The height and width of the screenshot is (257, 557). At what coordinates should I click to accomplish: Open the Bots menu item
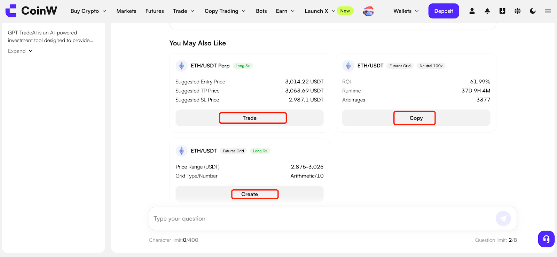pyautogui.click(x=261, y=11)
